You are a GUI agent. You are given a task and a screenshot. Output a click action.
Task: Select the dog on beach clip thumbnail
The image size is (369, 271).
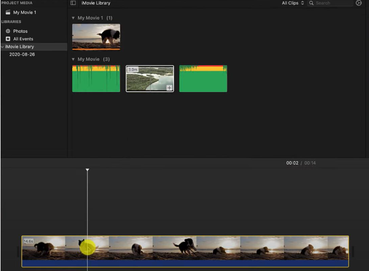coord(96,37)
